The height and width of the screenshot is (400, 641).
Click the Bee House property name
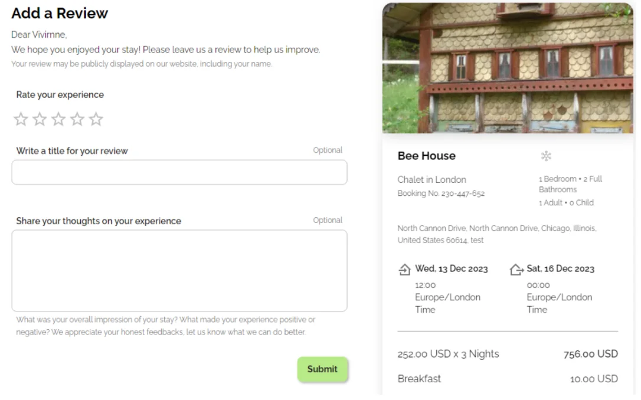427,156
